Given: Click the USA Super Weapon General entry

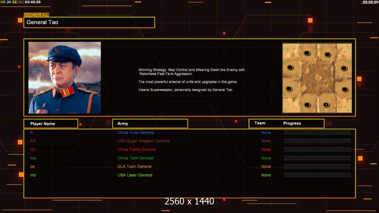Looking at the screenshot, I should point(143,141).
